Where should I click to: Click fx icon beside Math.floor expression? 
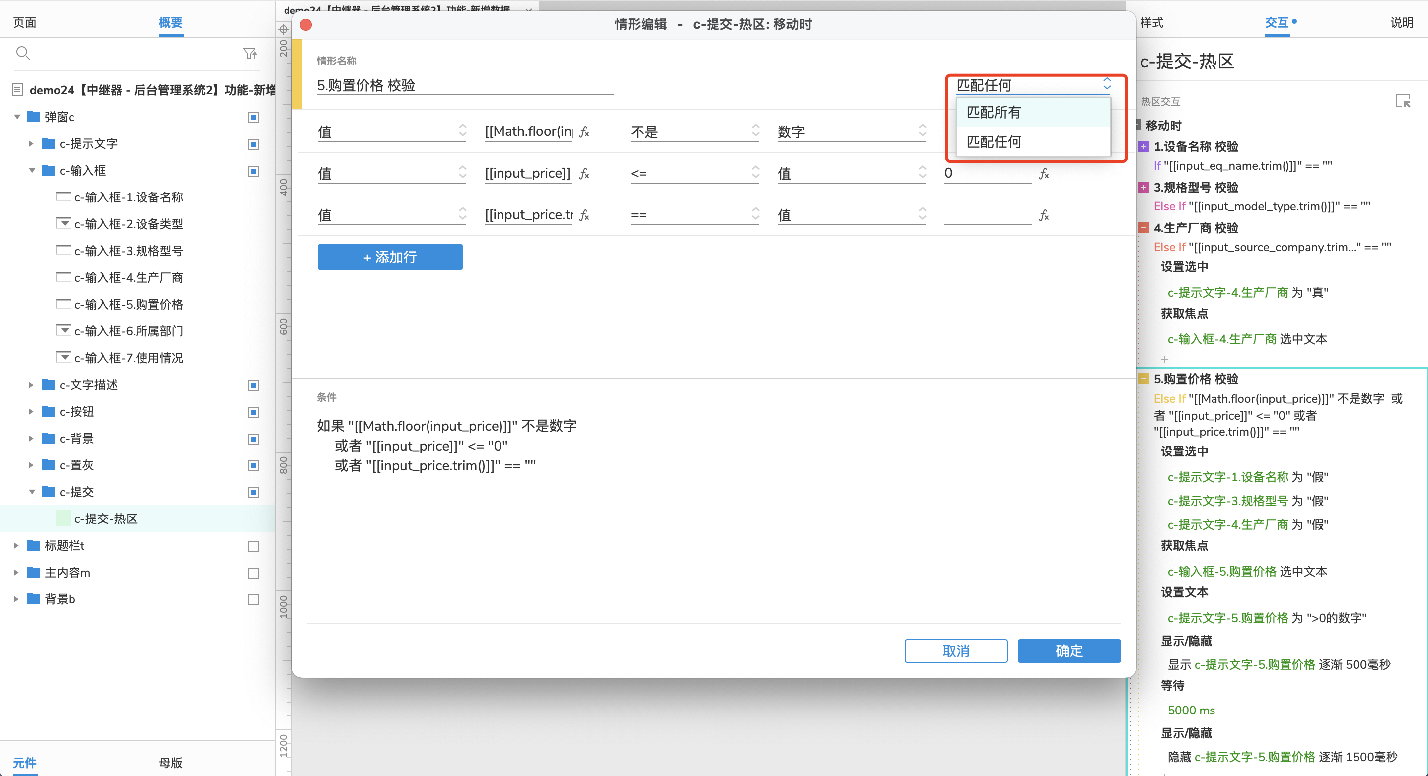point(584,132)
